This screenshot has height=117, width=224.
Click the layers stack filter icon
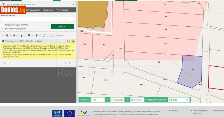coord(36,36)
